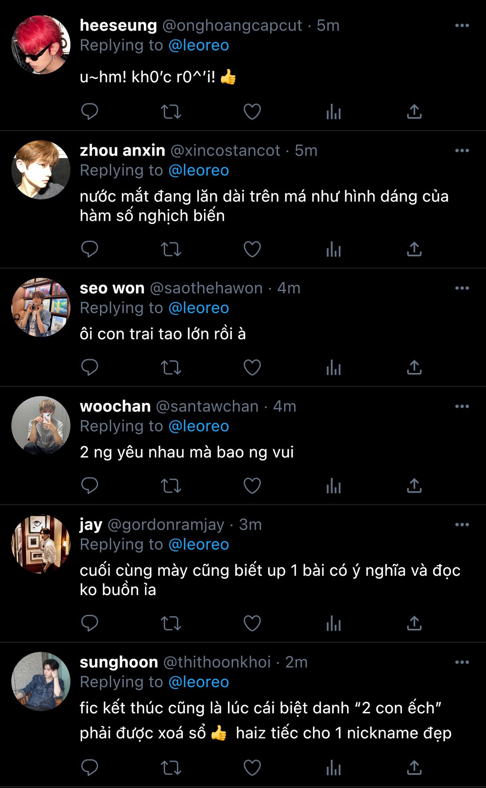Reply to seo won's tweet

point(89,367)
